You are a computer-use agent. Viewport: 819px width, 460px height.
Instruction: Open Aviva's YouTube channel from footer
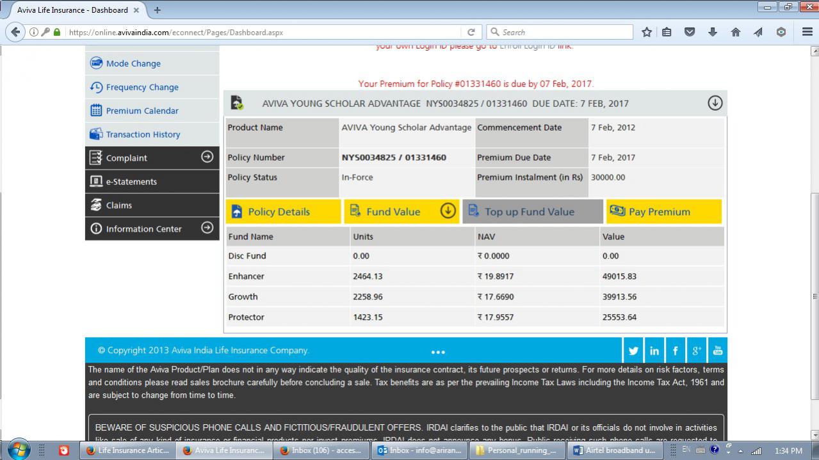(x=717, y=350)
